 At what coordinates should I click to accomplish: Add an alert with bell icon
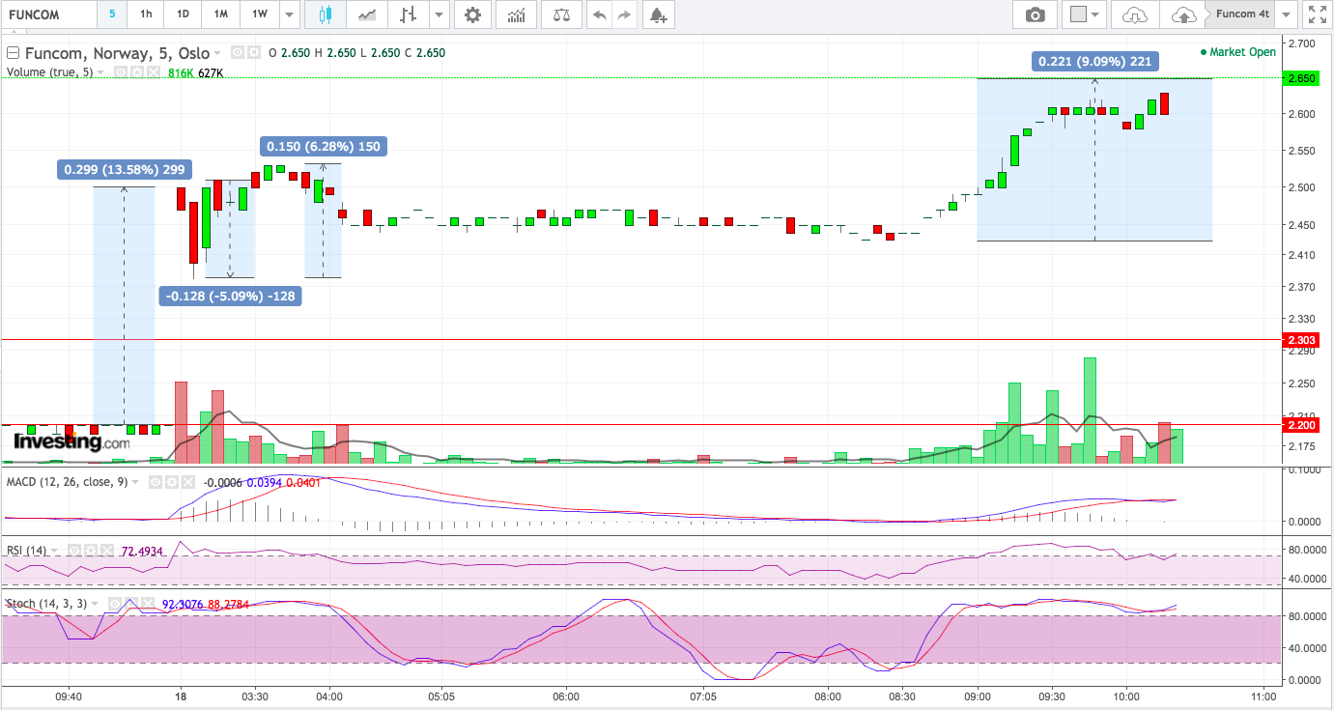[657, 14]
